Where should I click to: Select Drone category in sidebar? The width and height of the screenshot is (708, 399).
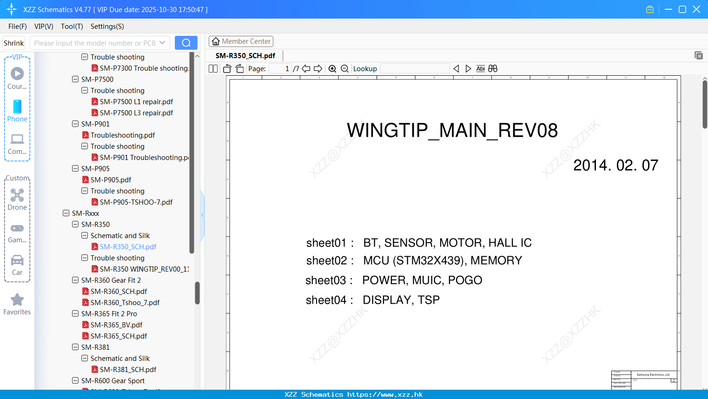17,199
